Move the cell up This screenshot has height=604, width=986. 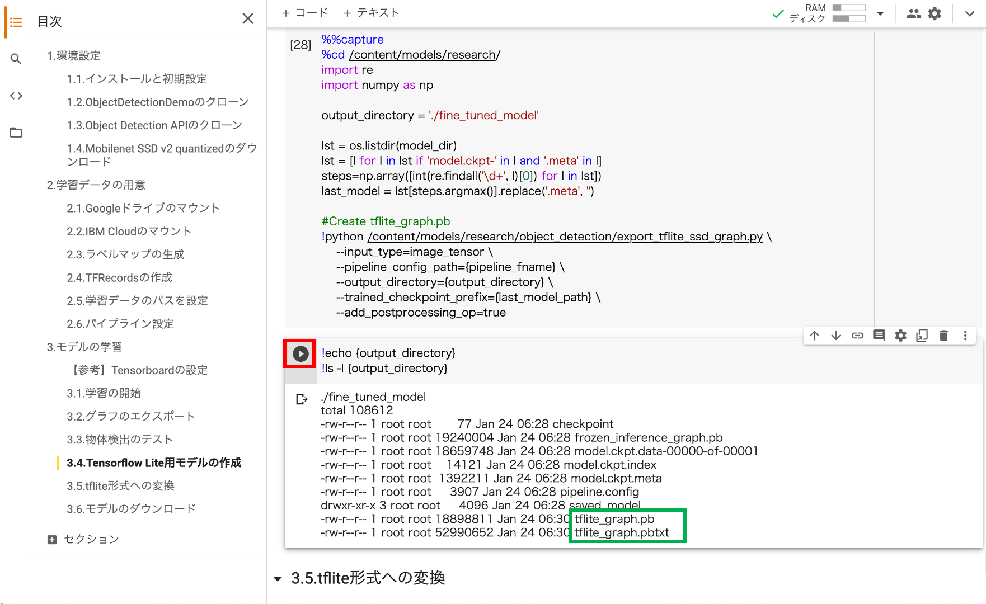pyautogui.click(x=814, y=336)
